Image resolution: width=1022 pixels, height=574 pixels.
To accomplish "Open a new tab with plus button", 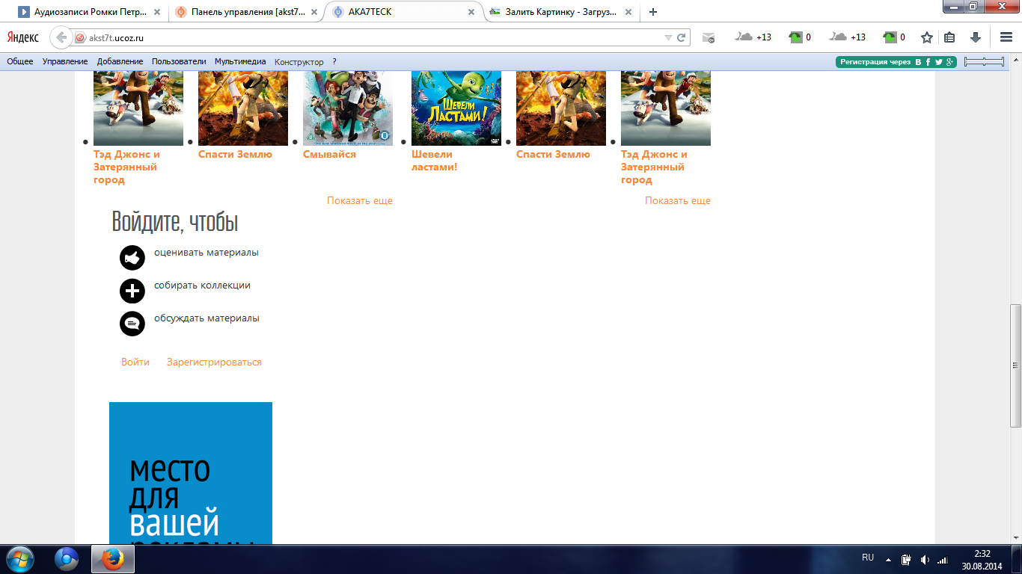I will [653, 12].
